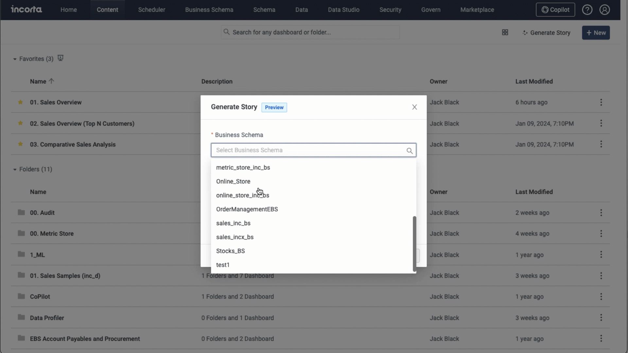
Task: Click the 01. Sales Samples folder icon
Action: [21, 275]
